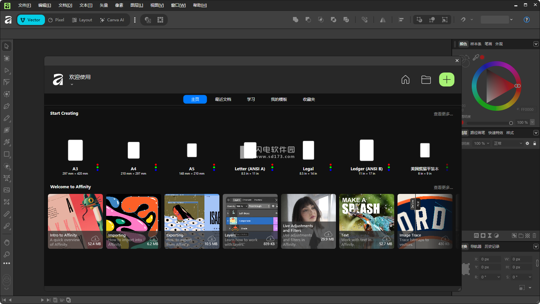Switch to the Pixel persona

click(x=56, y=20)
